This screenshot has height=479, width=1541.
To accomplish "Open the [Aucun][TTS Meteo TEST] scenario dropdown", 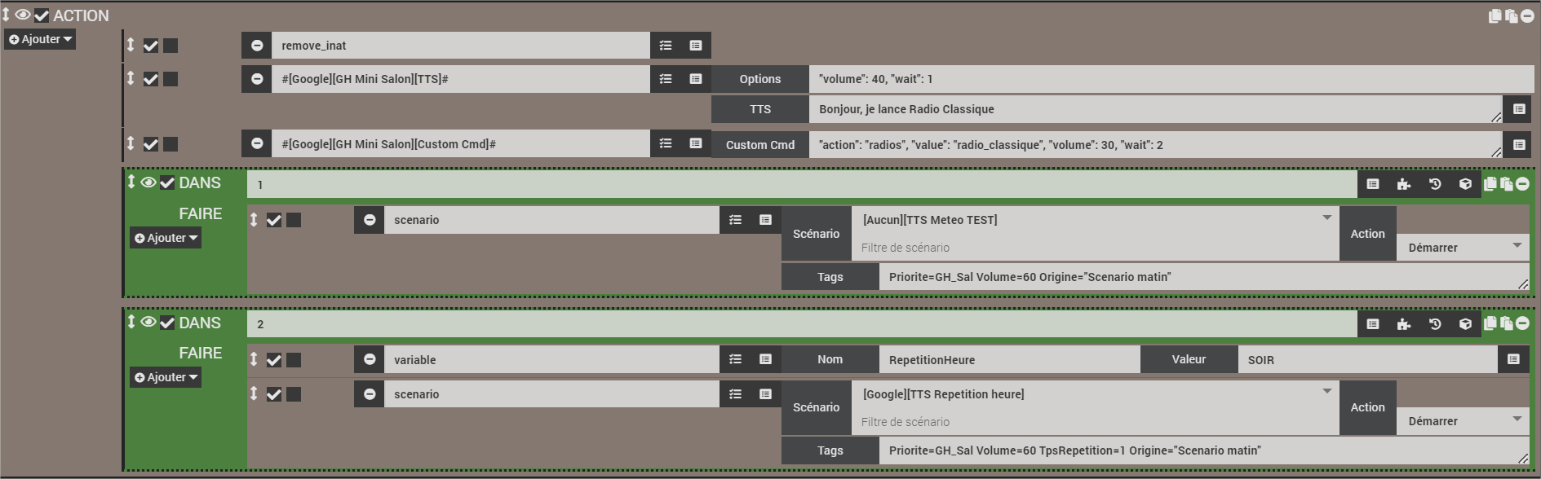I will [1095, 220].
